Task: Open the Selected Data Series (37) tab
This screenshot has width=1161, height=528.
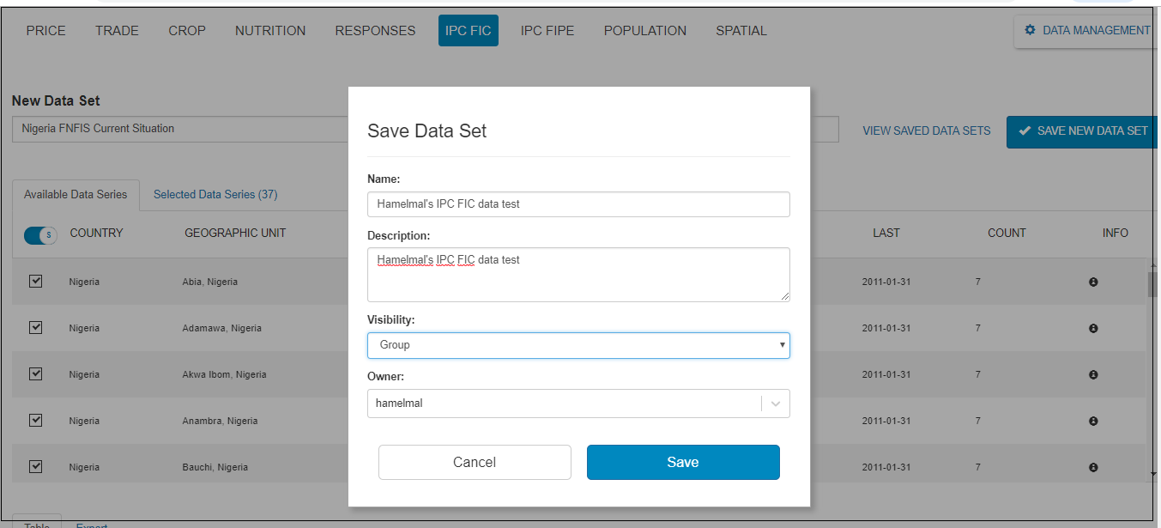Action: click(x=215, y=194)
